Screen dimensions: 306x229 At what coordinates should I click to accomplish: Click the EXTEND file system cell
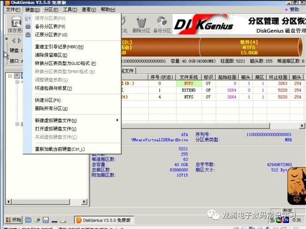click(189, 90)
